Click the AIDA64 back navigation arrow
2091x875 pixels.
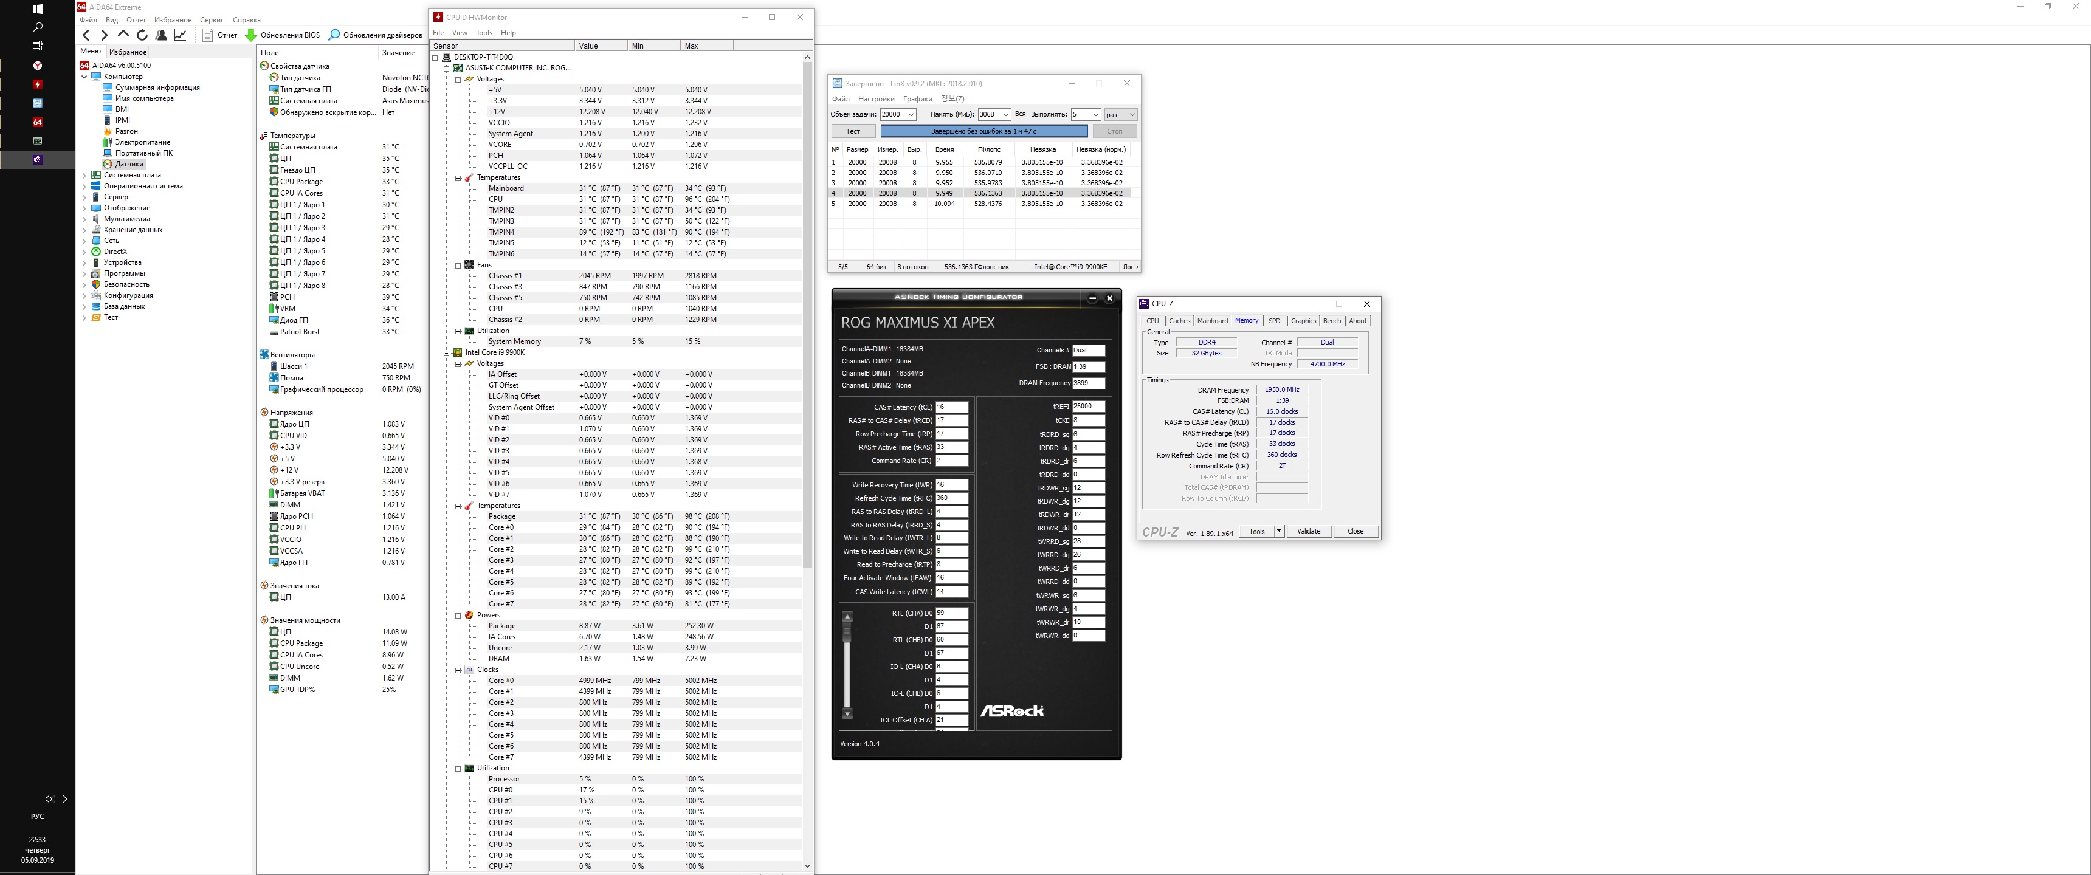pyautogui.click(x=86, y=35)
